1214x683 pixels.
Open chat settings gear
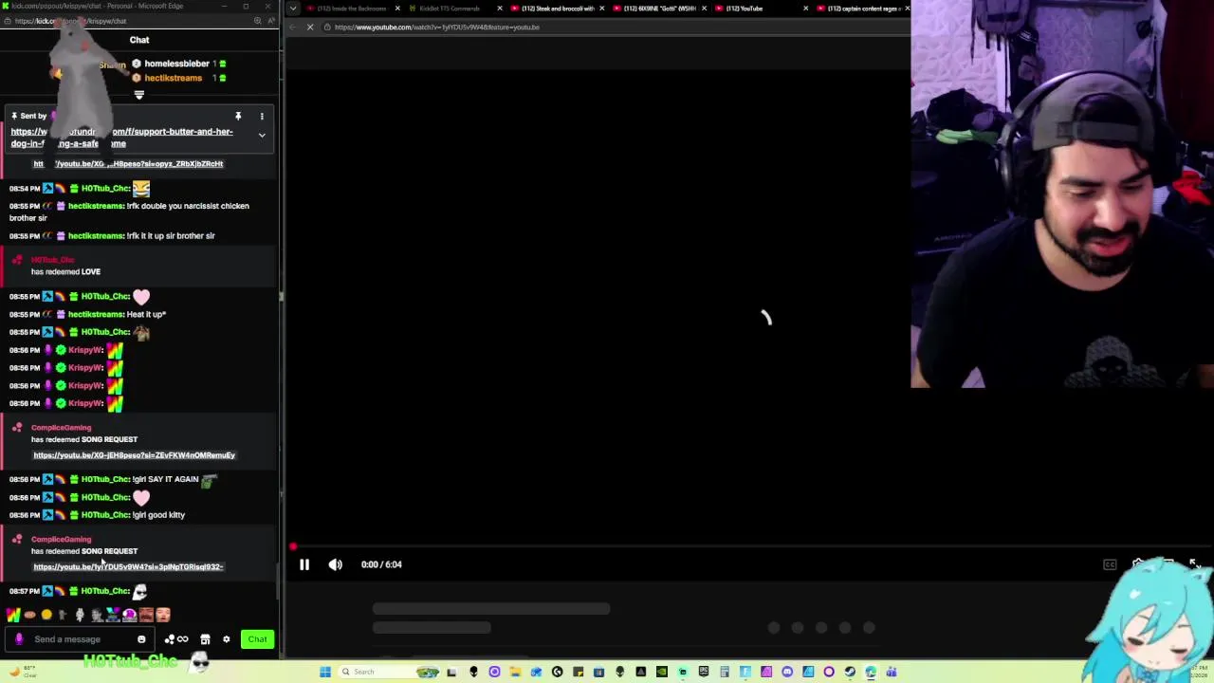pyautogui.click(x=226, y=639)
